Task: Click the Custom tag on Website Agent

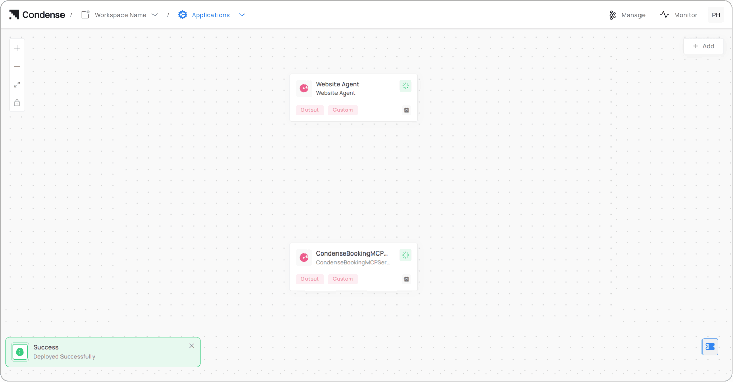Action: [x=343, y=110]
